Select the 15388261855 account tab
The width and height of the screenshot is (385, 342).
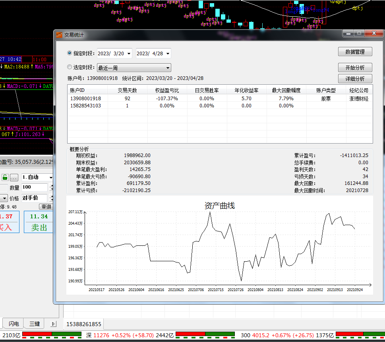(x=84, y=324)
